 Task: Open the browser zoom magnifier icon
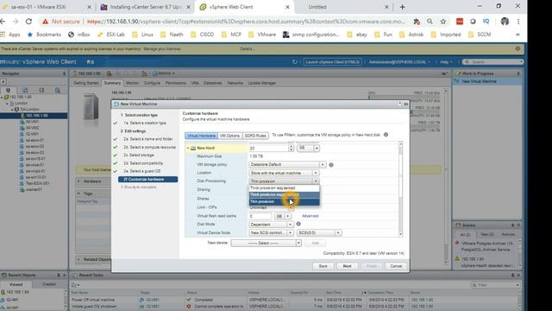[x=430, y=22]
